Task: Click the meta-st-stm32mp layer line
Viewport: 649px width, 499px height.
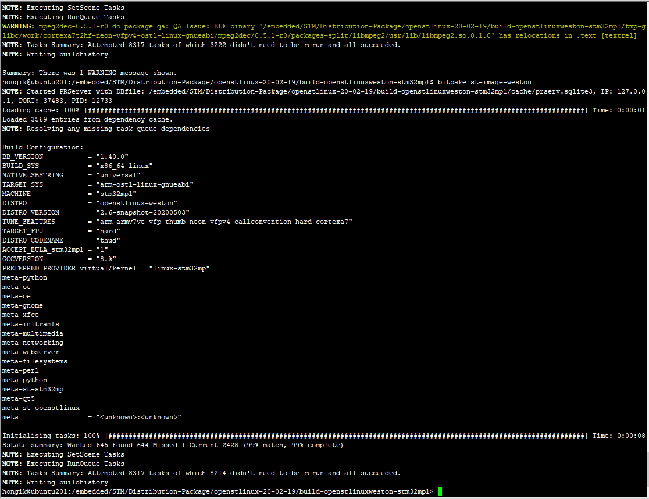Action: 33,389
